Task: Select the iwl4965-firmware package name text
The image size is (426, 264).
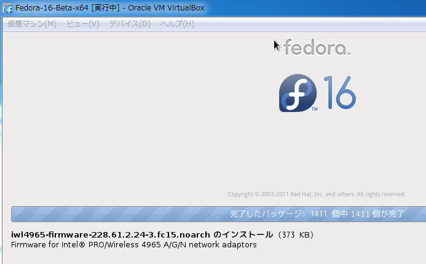Action: (x=110, y=234)
